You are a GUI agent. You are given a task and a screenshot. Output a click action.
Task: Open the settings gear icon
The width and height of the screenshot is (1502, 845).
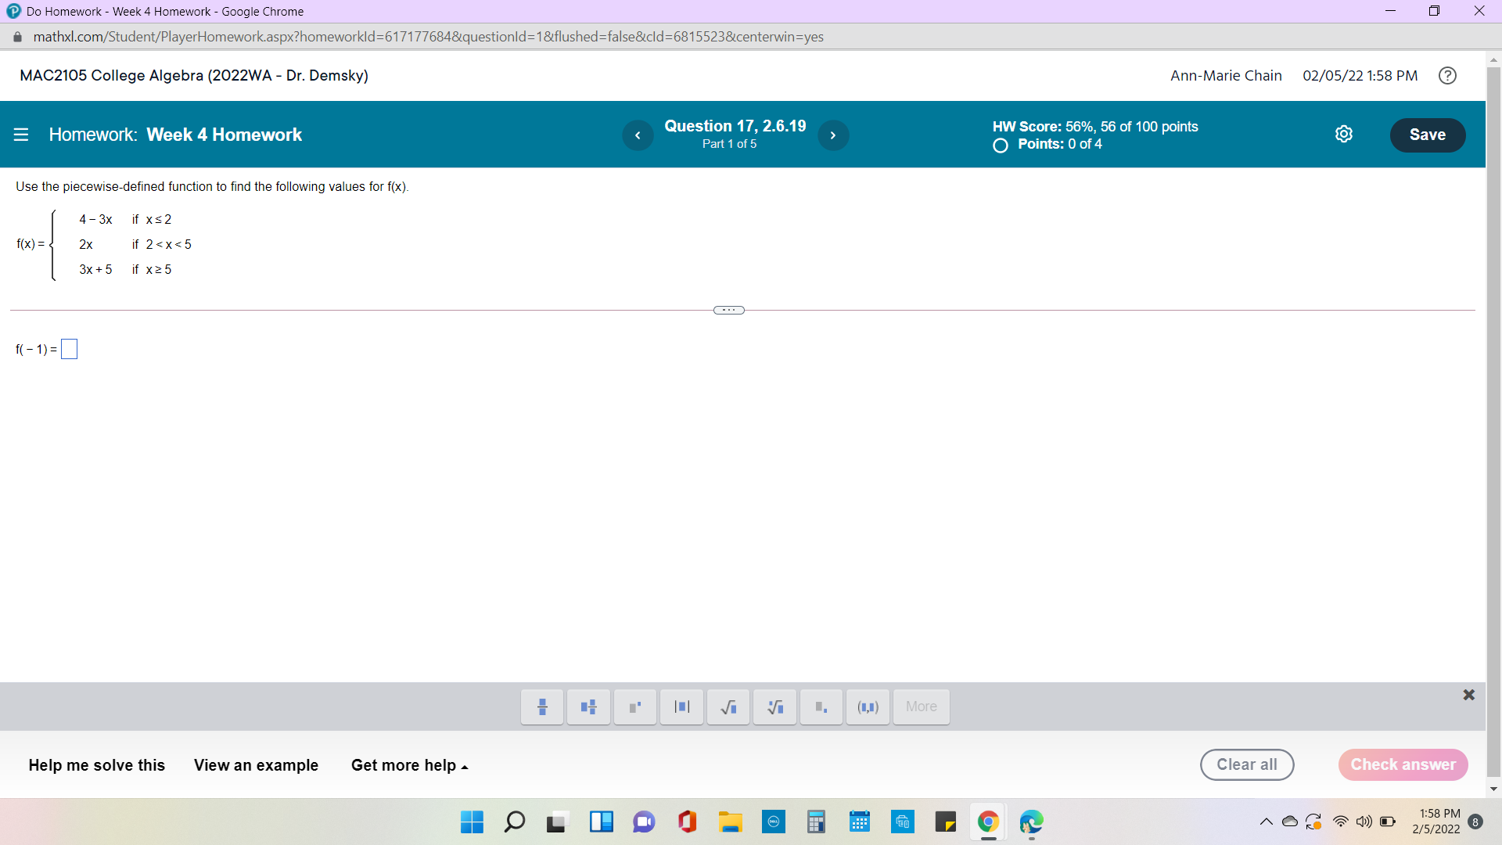[1343, 135]
